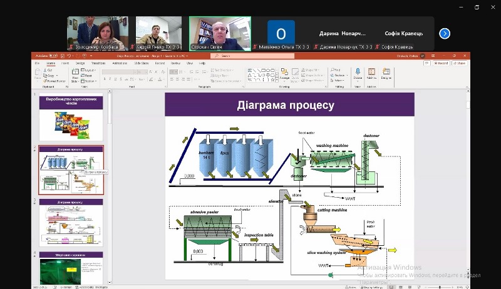Screen dimensions: 501x289
Task: Click the zoom slider in status bar
Action: [x=440, y=286]
